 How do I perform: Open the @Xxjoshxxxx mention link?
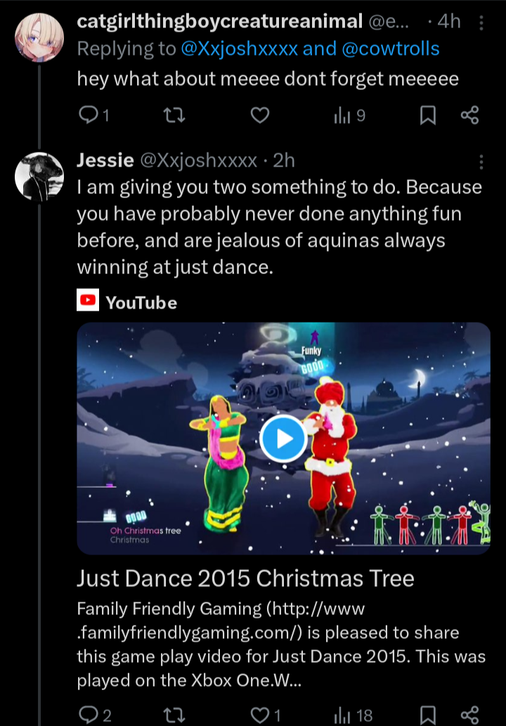pos(240,48)
